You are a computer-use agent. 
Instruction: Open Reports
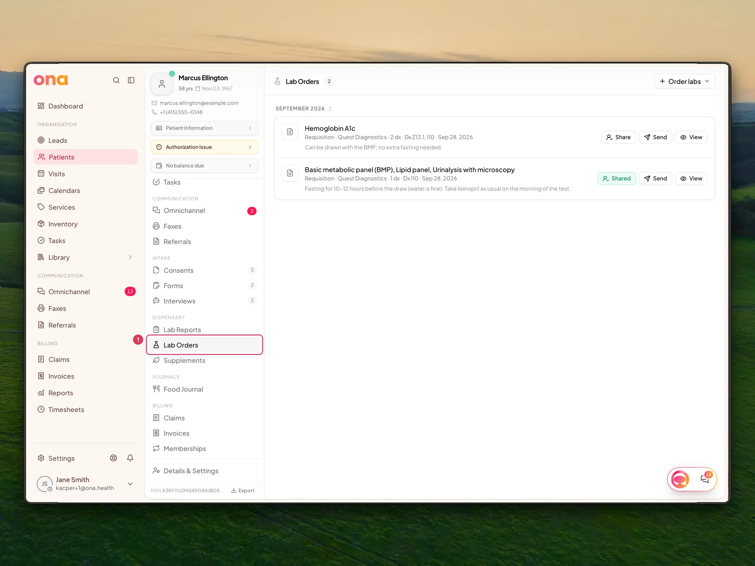(x=85, y=393)
